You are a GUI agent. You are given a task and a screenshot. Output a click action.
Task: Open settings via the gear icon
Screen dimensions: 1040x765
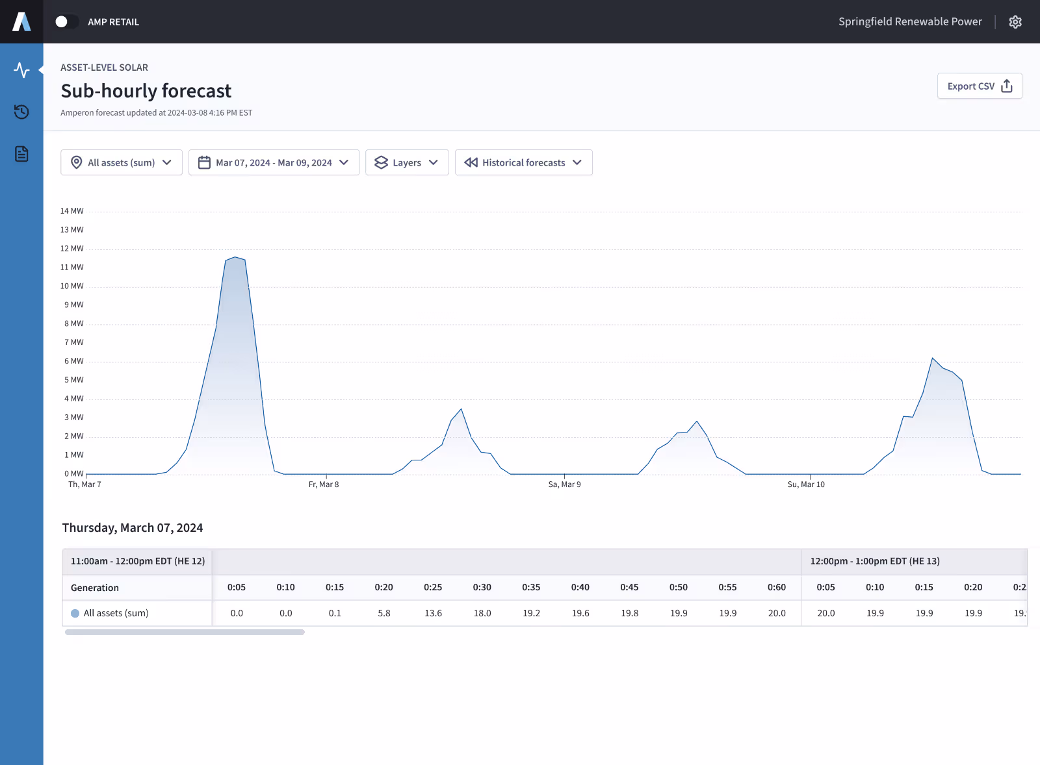(x=1015, y=21)
